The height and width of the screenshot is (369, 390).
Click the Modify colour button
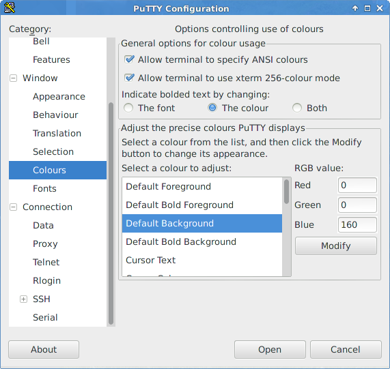[336, 246]
